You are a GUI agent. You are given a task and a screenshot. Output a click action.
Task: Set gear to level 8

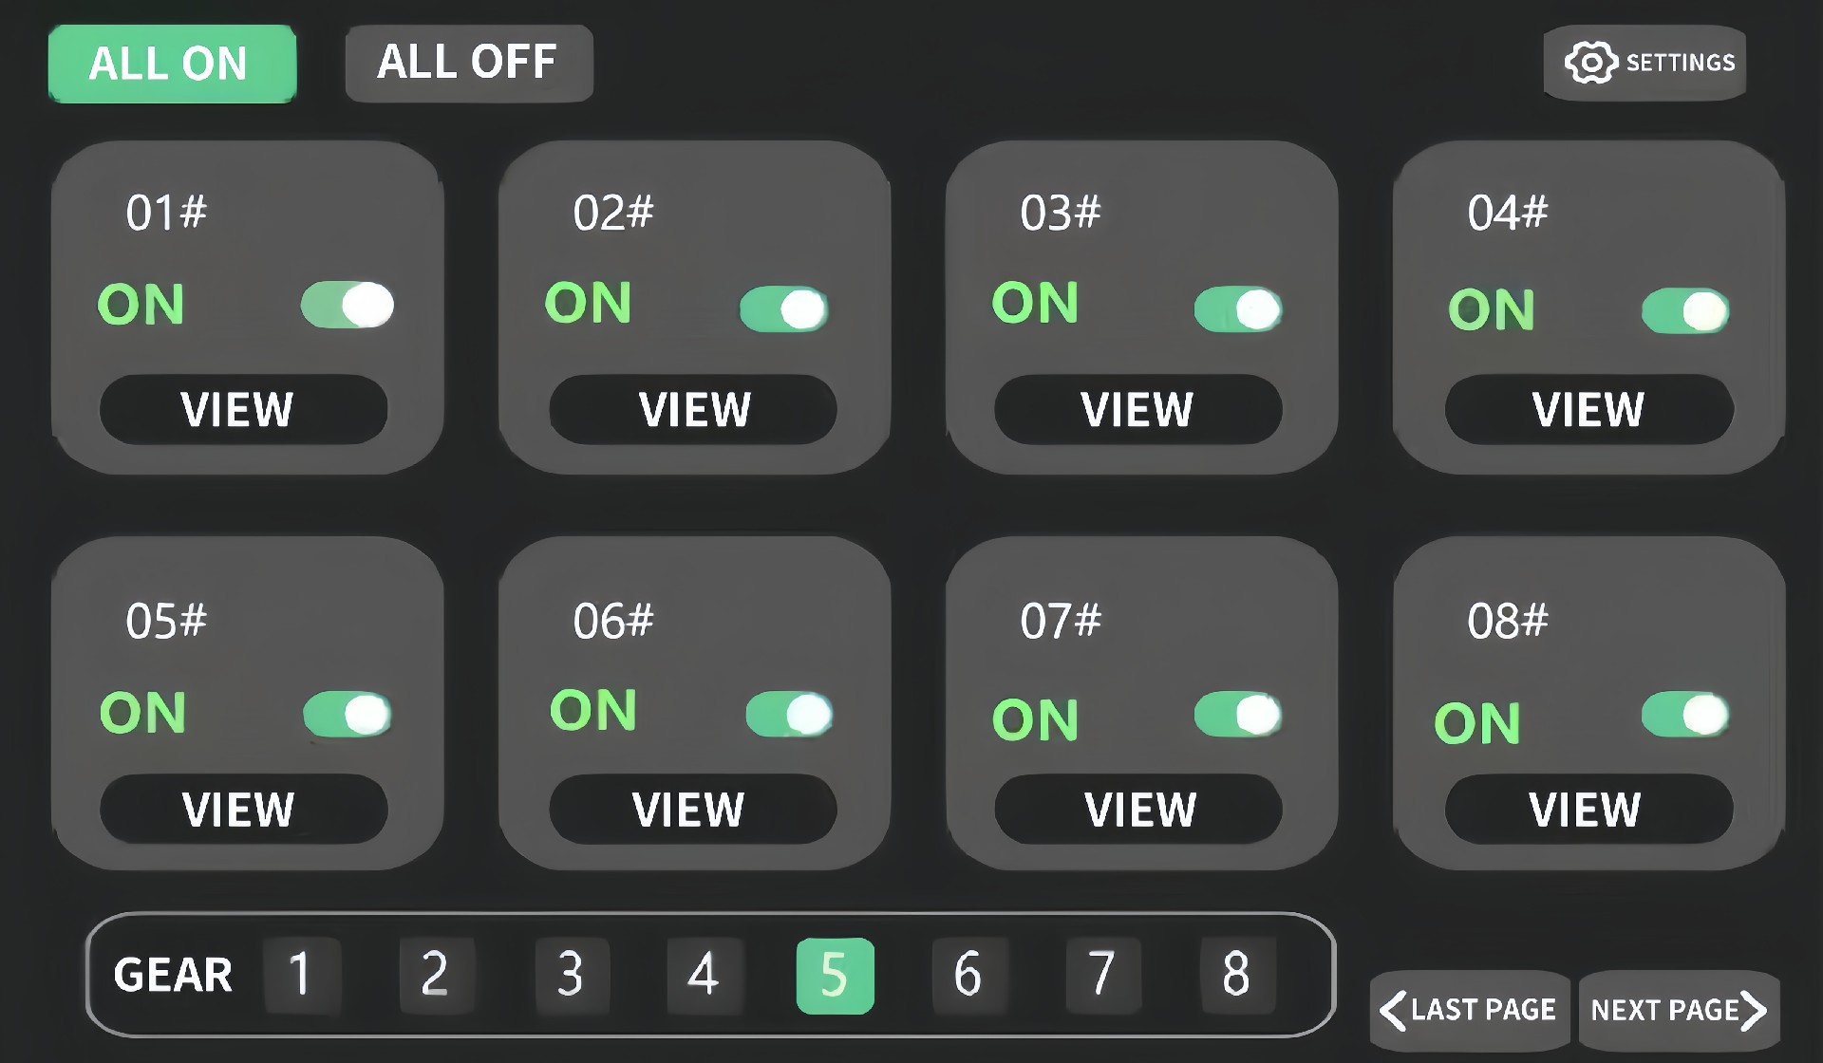pos(1236,975)
